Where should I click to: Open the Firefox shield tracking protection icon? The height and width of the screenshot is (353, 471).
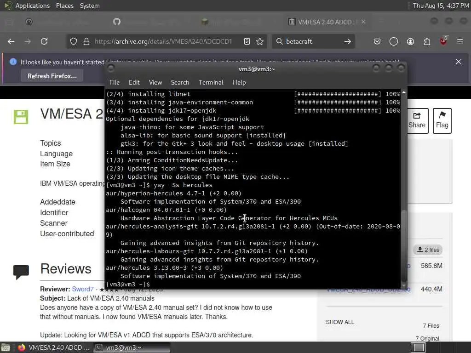click(74, 41)
